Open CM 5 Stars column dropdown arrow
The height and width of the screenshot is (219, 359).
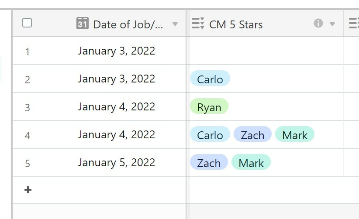pos(332,24)
